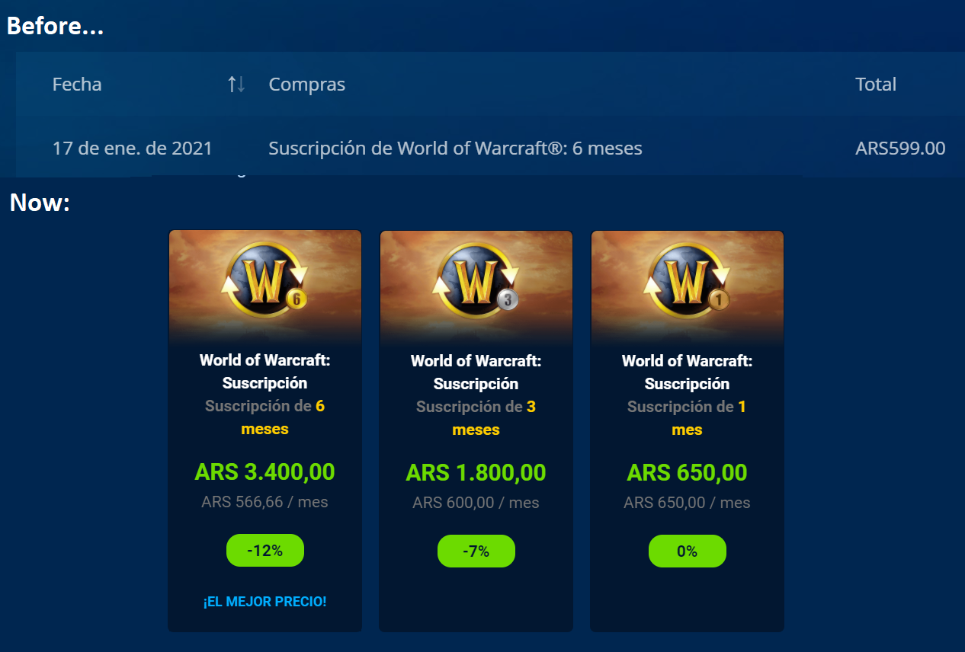Sort purchases using the Fecha arrows icon
Viewport: 965px width, 652px height.
coord(236,85)
